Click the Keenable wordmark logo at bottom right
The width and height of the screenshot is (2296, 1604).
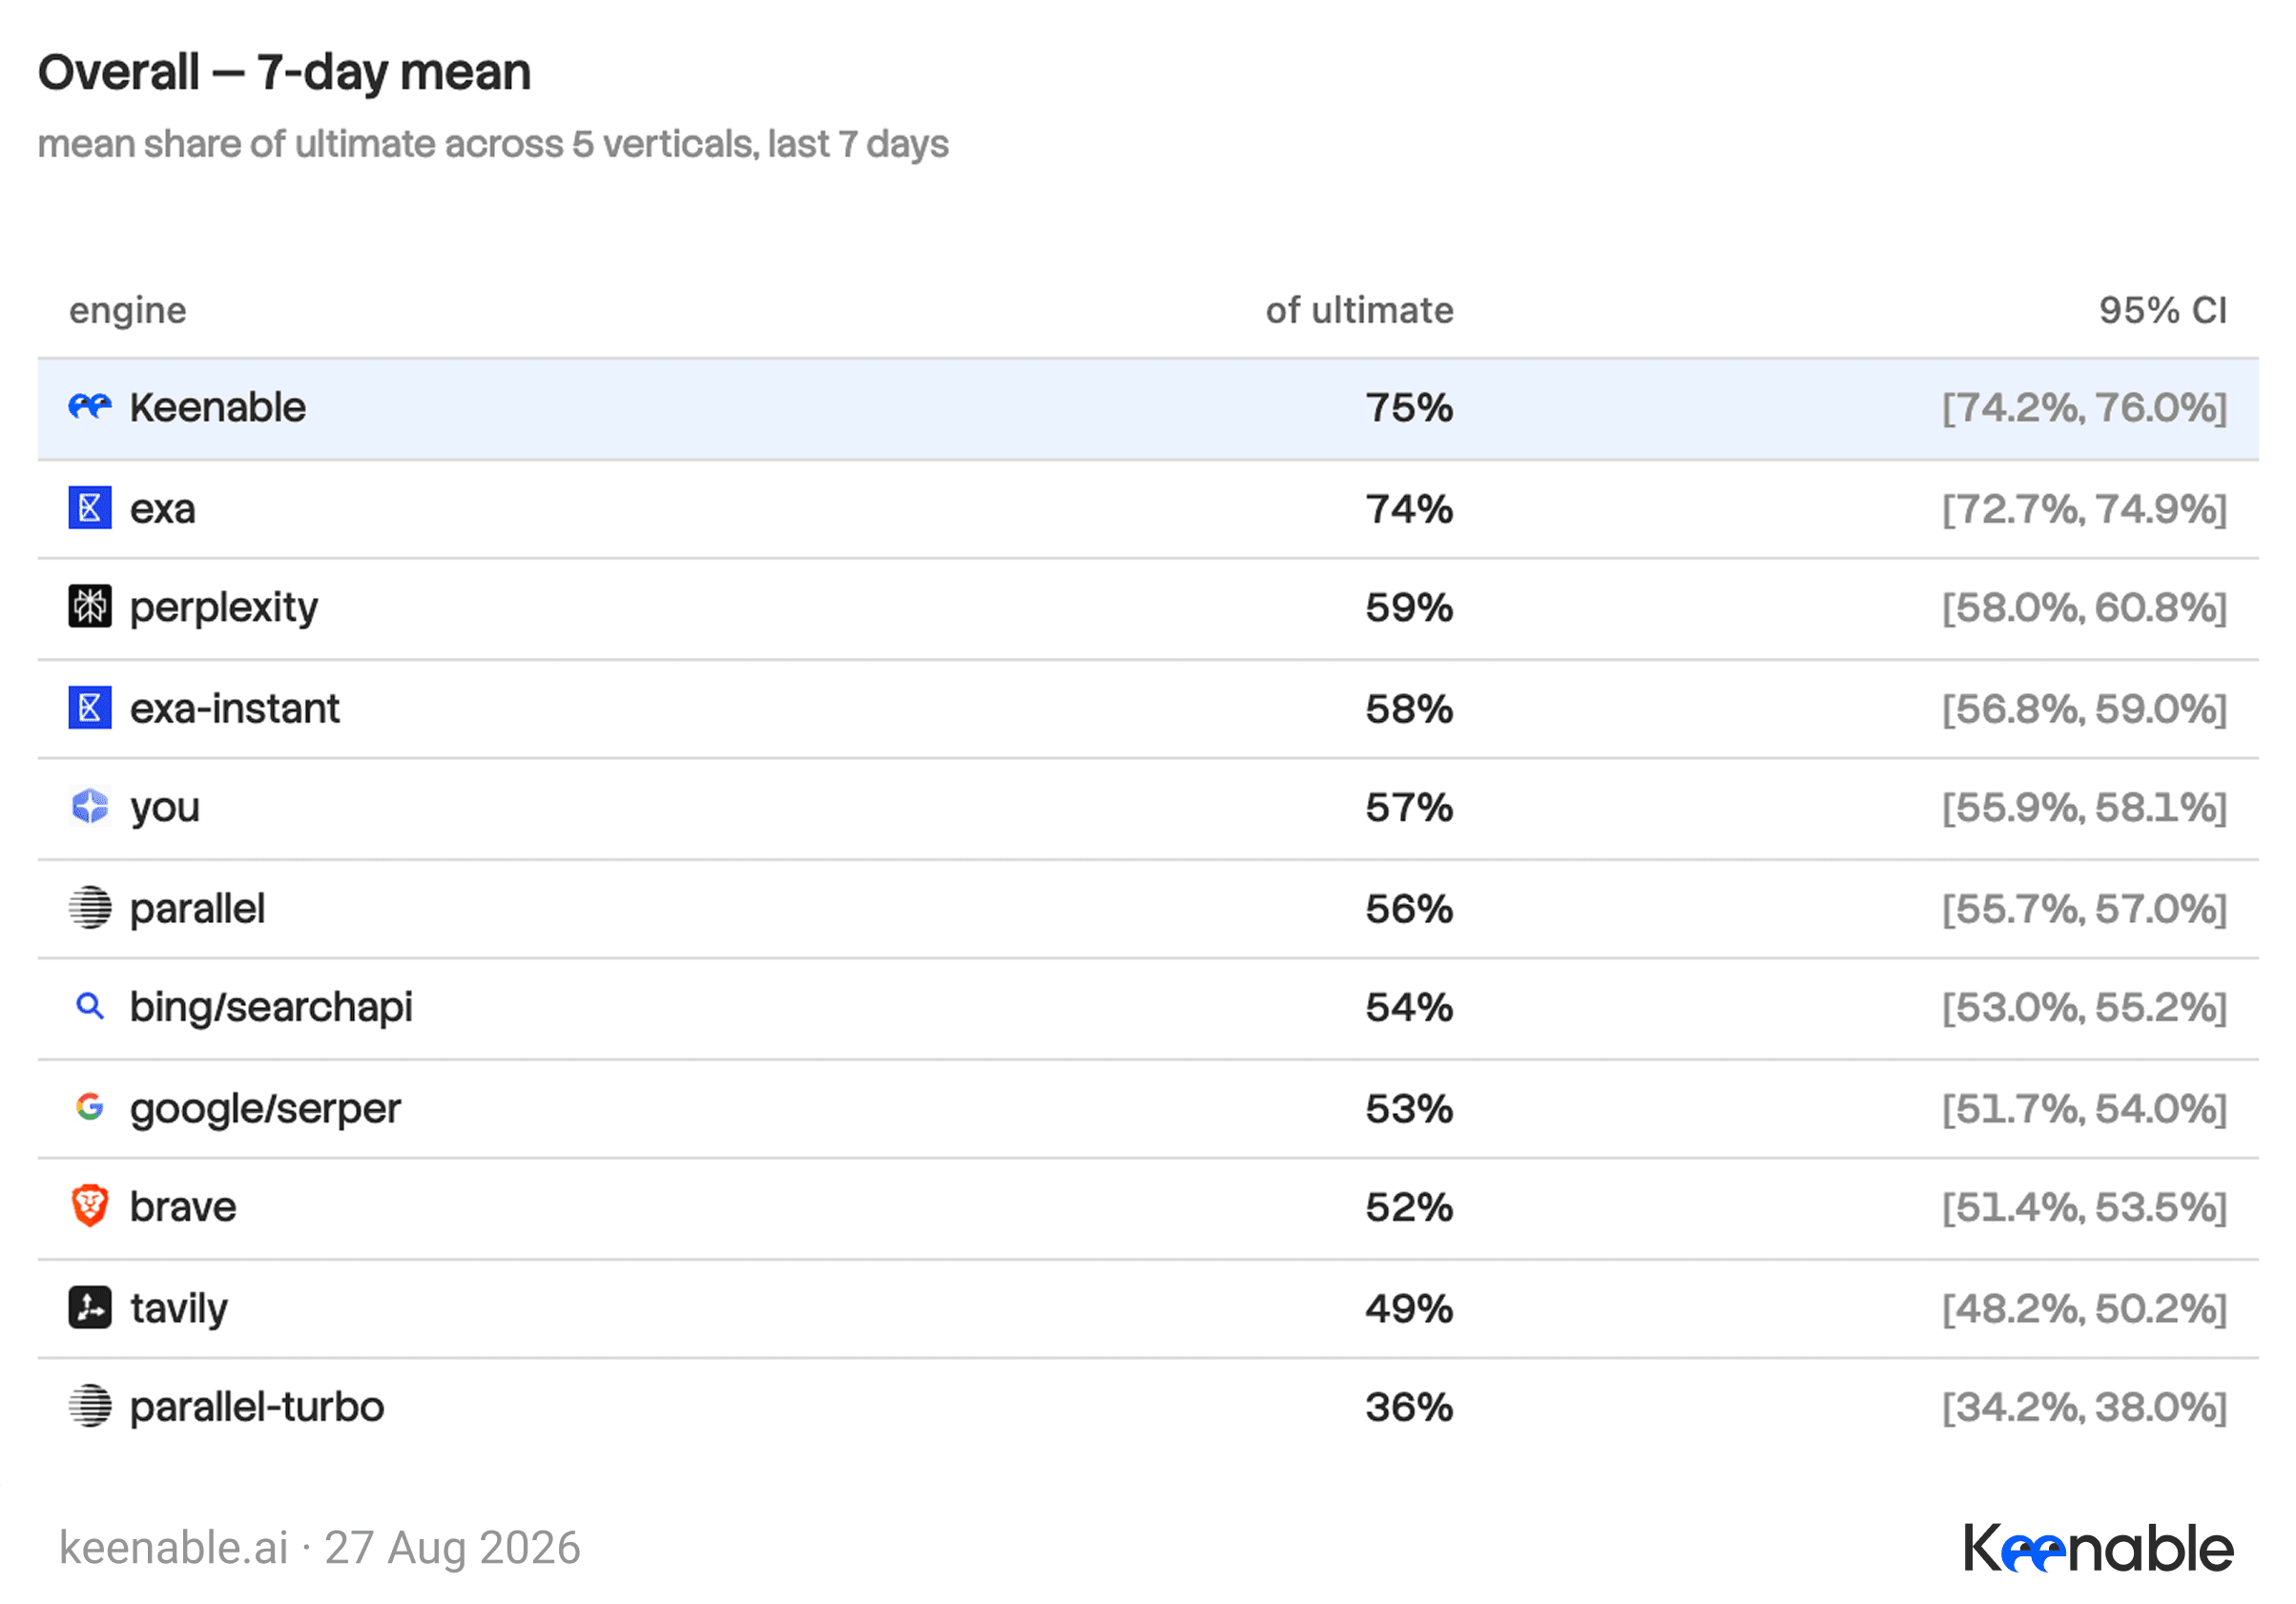pyautogui.click(x=2098, y=1549)
